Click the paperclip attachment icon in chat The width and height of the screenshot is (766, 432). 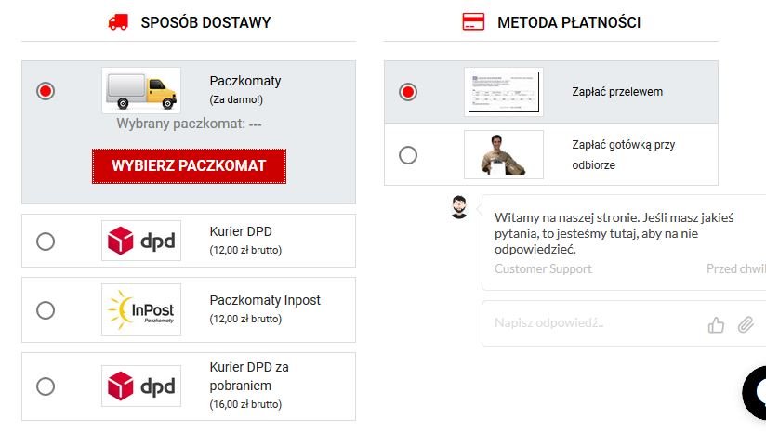click(745, 324)
